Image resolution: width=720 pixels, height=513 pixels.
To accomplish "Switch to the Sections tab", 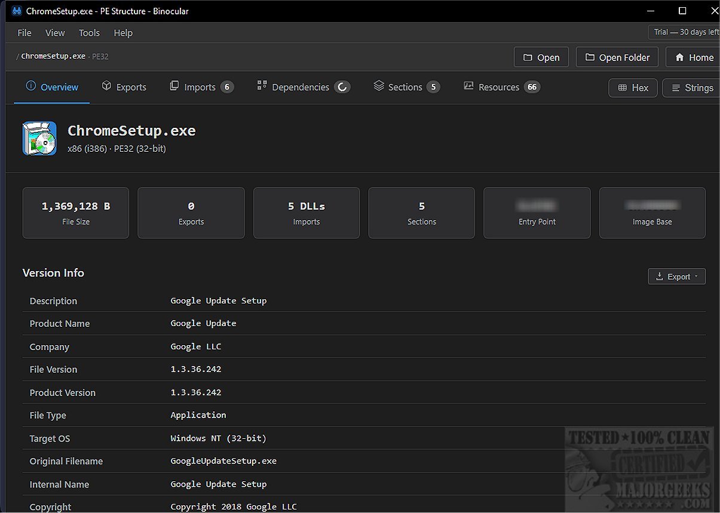I will (406, 87).
